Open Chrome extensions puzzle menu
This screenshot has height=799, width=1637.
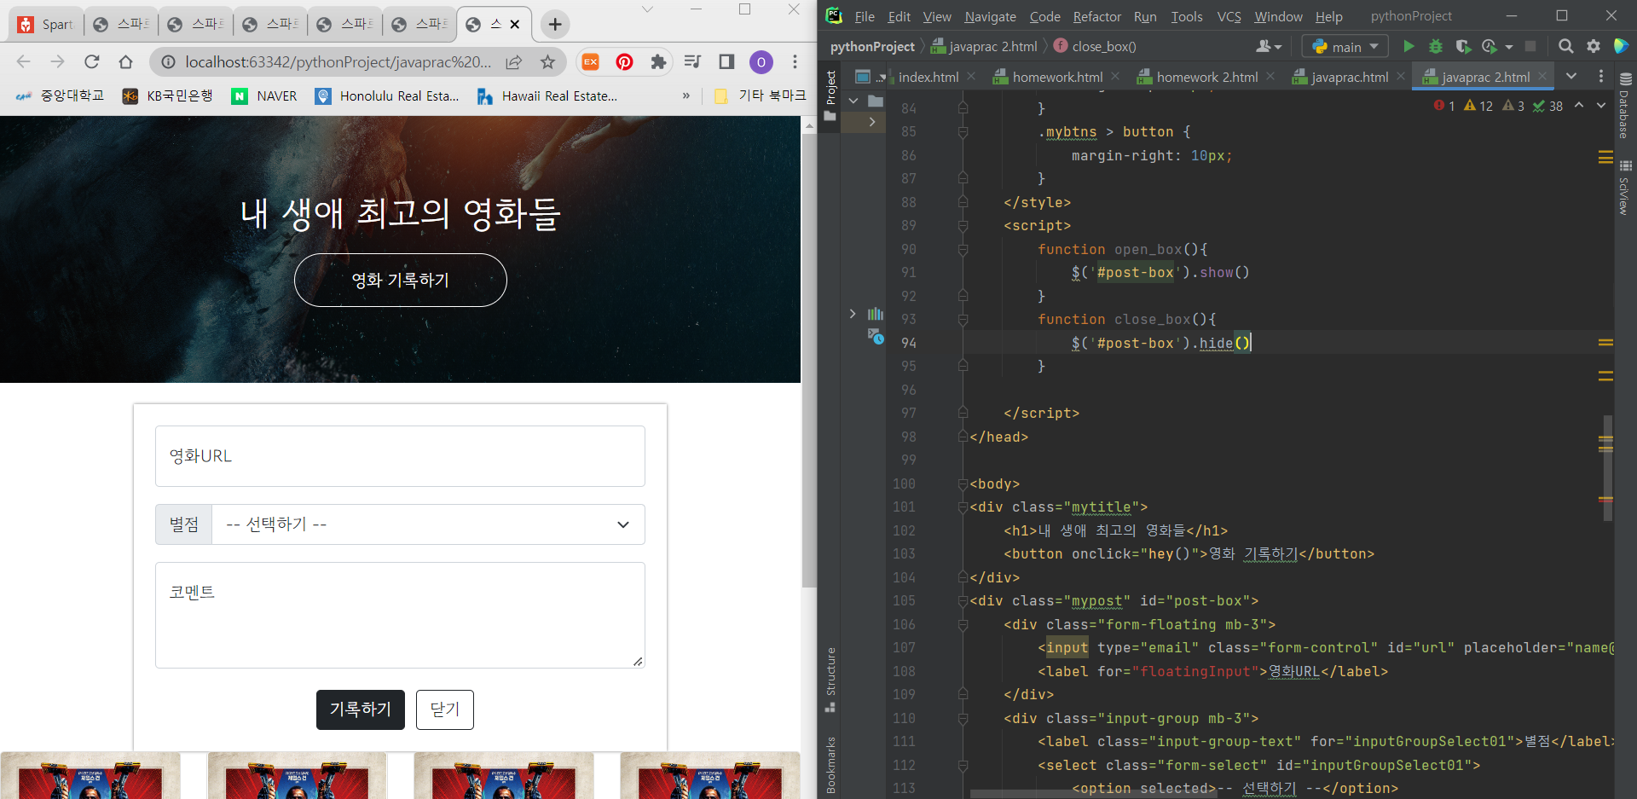658,61
